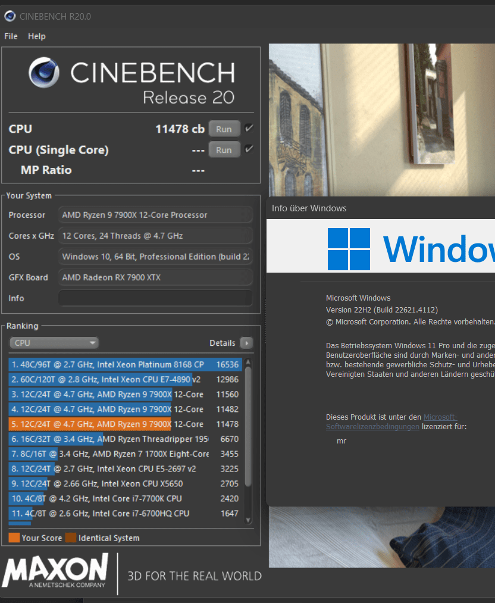Select ranking row 8 Intel Xeon E5-2697 v2
Image resolution: width=495 pixels, height=603 pixels.
pyautogui.click(x=126, y=469)
